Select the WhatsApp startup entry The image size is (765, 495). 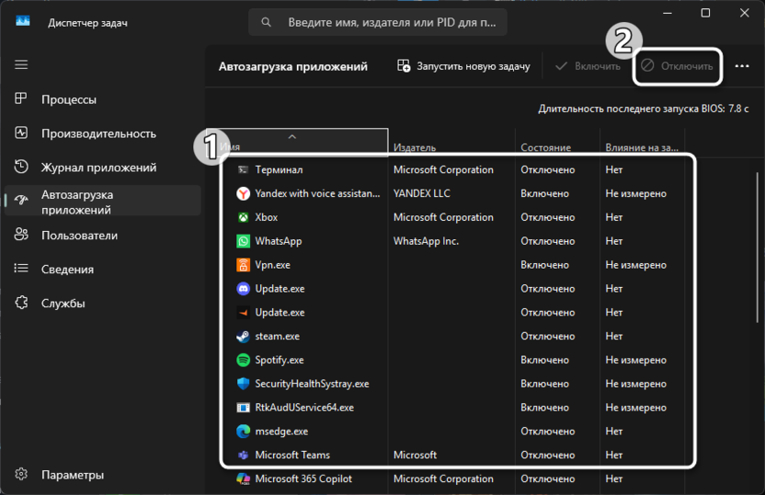[278, 241]
